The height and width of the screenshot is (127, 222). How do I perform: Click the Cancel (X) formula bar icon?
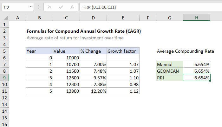coord(49,7)
